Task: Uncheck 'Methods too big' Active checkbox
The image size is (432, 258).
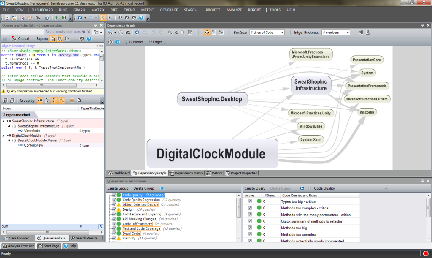Action: tap(250, 228)
